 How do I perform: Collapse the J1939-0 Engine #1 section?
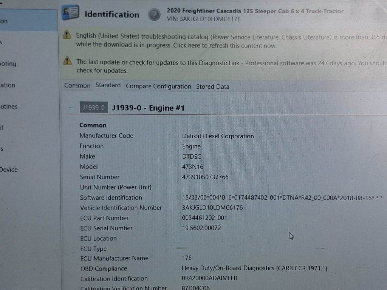point(71,108)
